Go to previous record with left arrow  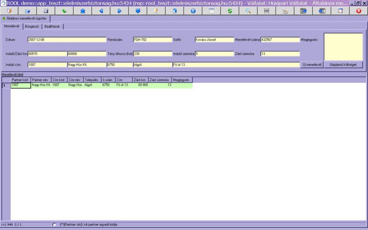tap(101, 11)
